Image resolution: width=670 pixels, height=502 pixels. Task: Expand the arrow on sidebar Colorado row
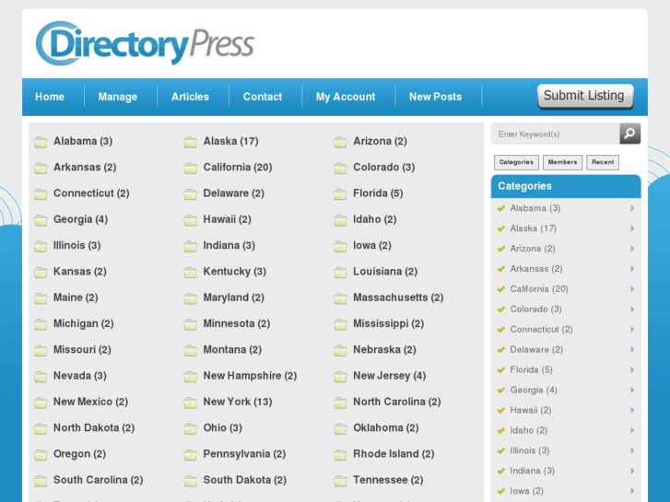[632, 309]
